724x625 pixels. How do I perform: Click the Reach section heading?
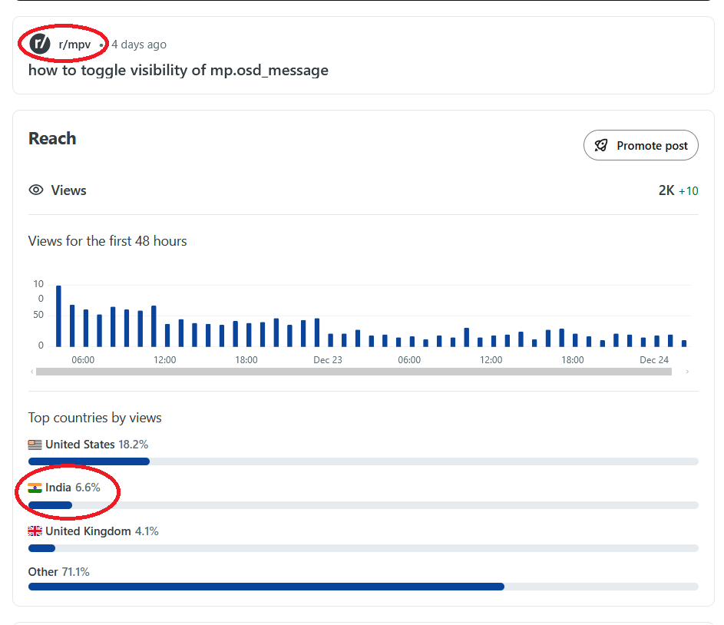(52, 138)
